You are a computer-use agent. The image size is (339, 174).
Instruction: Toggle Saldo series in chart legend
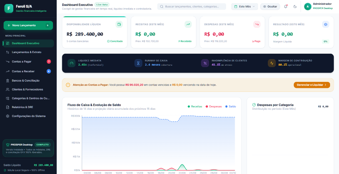[x=231, y=106]
